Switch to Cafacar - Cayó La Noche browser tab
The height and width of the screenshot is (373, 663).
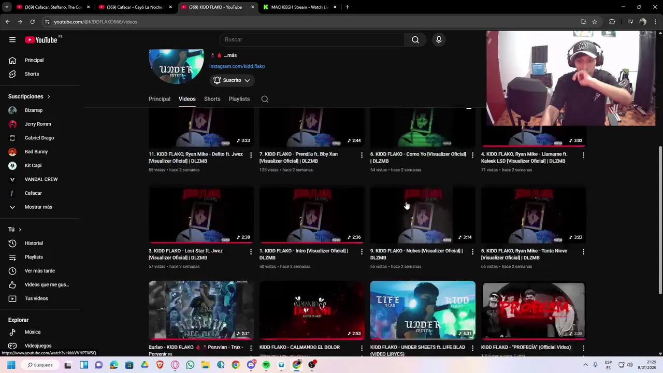tap(136, 7)
